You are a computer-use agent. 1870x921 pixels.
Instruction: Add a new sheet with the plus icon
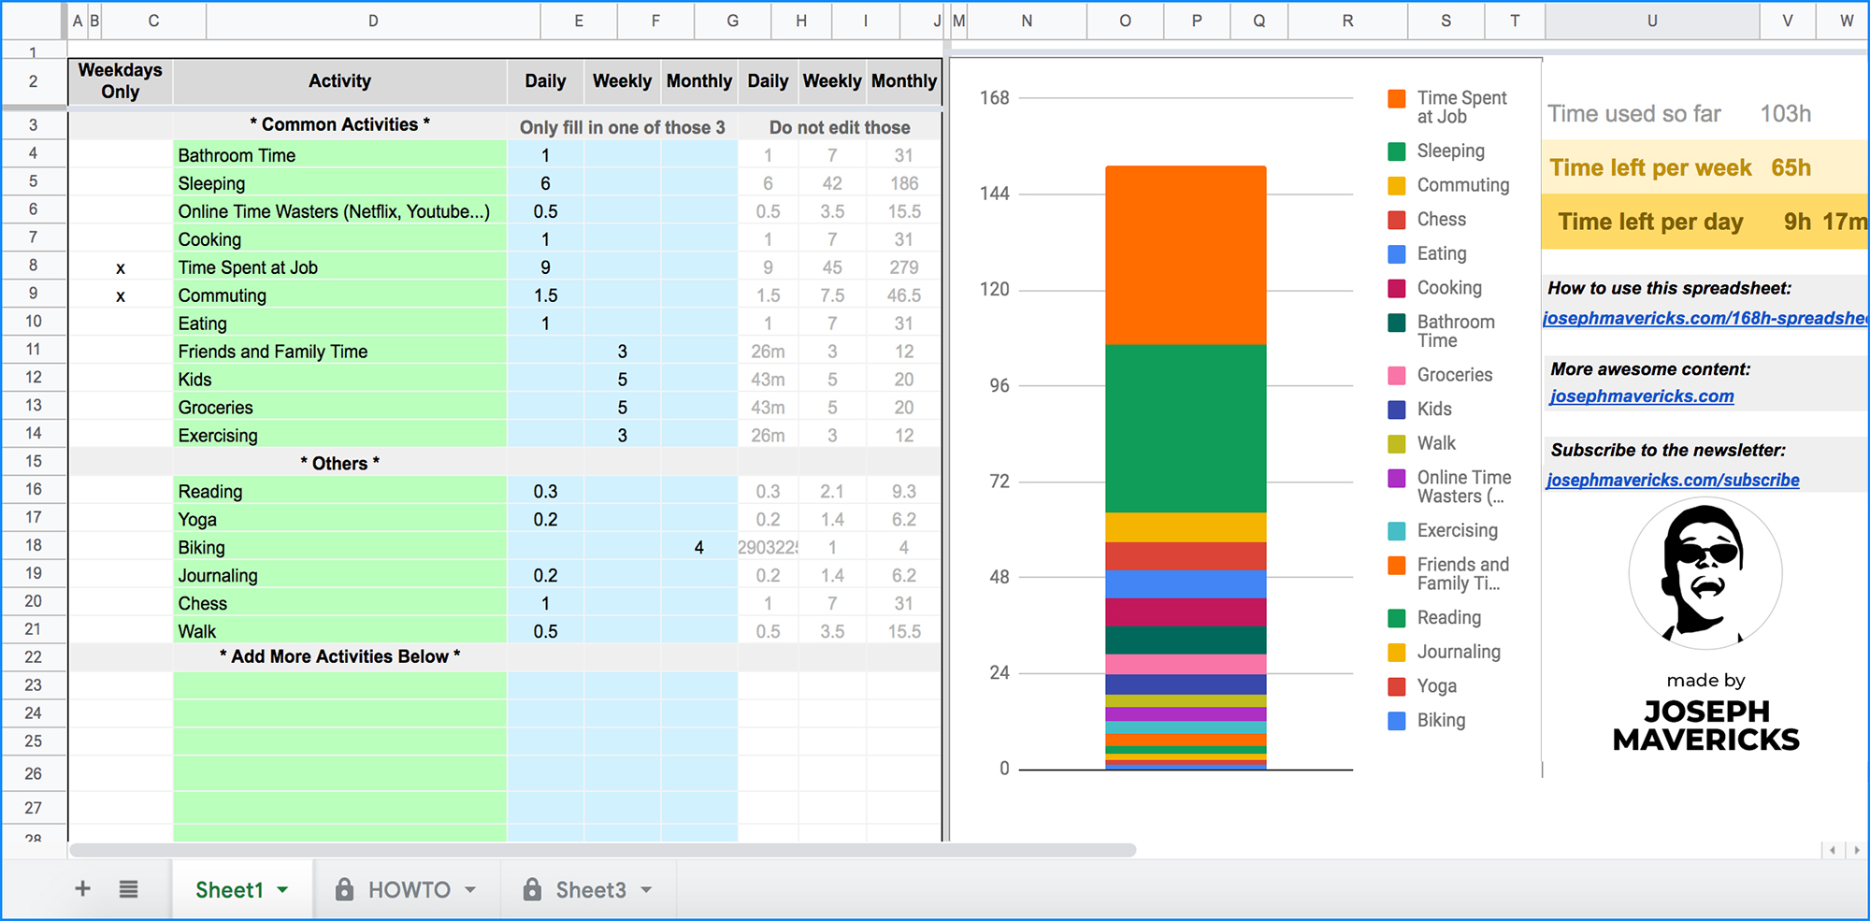(82, 888)
